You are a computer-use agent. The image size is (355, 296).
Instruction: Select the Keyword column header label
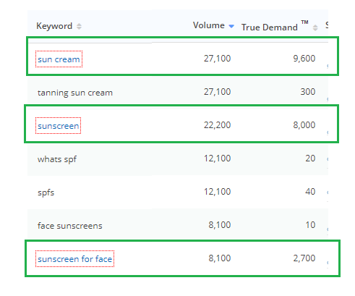click(x=54, y=26)
